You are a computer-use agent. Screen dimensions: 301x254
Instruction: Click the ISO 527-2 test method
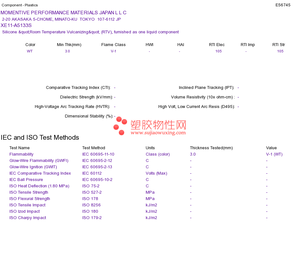[92, 192]
